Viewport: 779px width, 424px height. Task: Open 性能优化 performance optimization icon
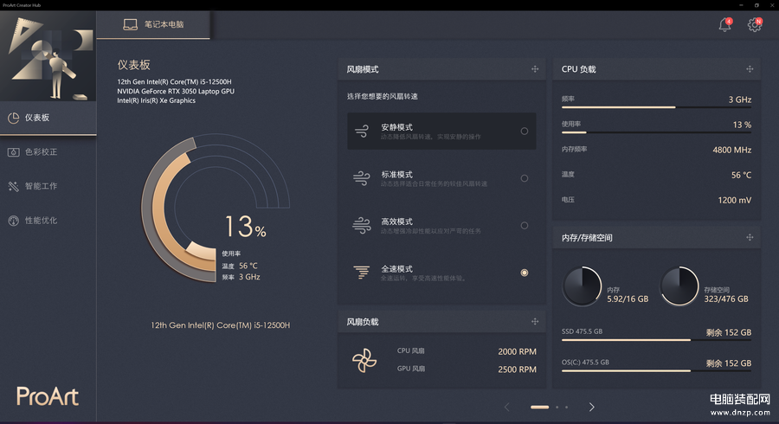click(13, 221)
